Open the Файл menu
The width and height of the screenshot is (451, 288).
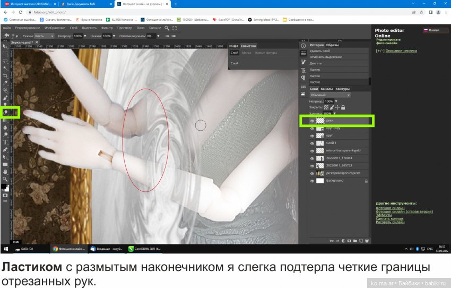6,28
